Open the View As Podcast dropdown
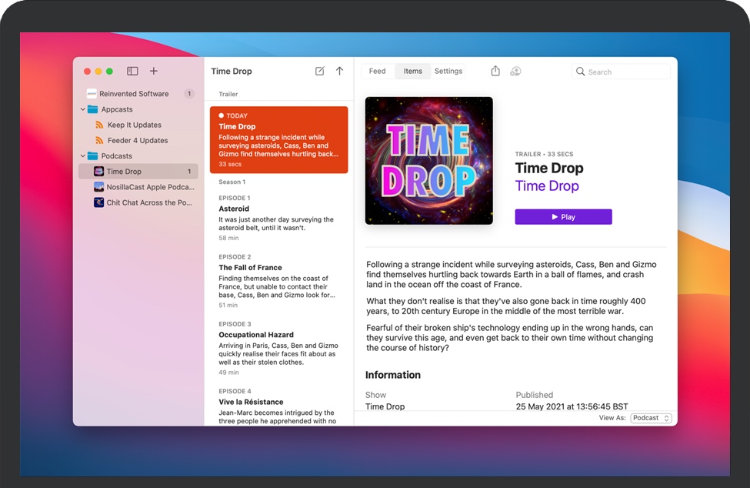 pos(651,418)
